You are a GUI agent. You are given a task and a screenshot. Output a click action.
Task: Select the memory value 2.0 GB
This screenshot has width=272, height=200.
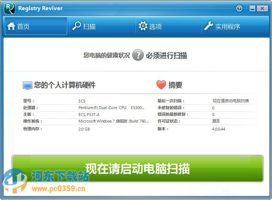[84, 129]
